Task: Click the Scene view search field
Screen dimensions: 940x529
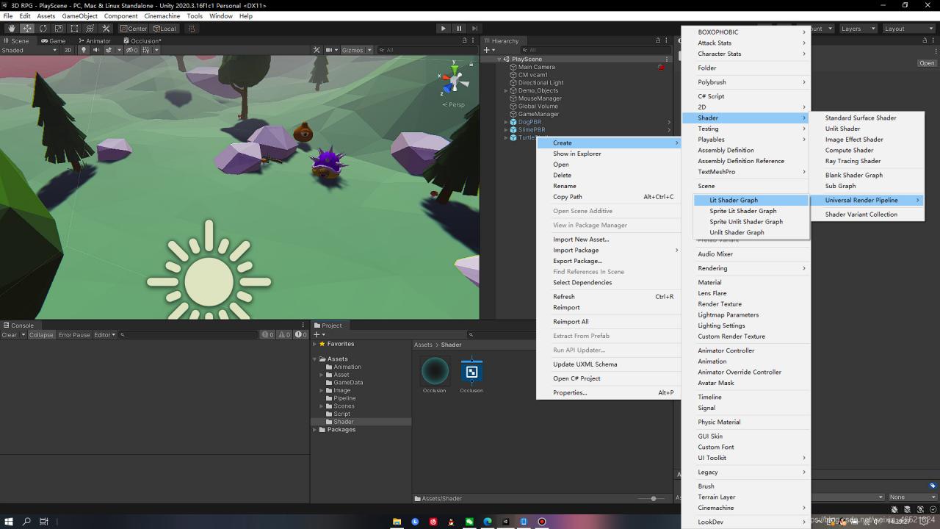Action: click(427, 50)
